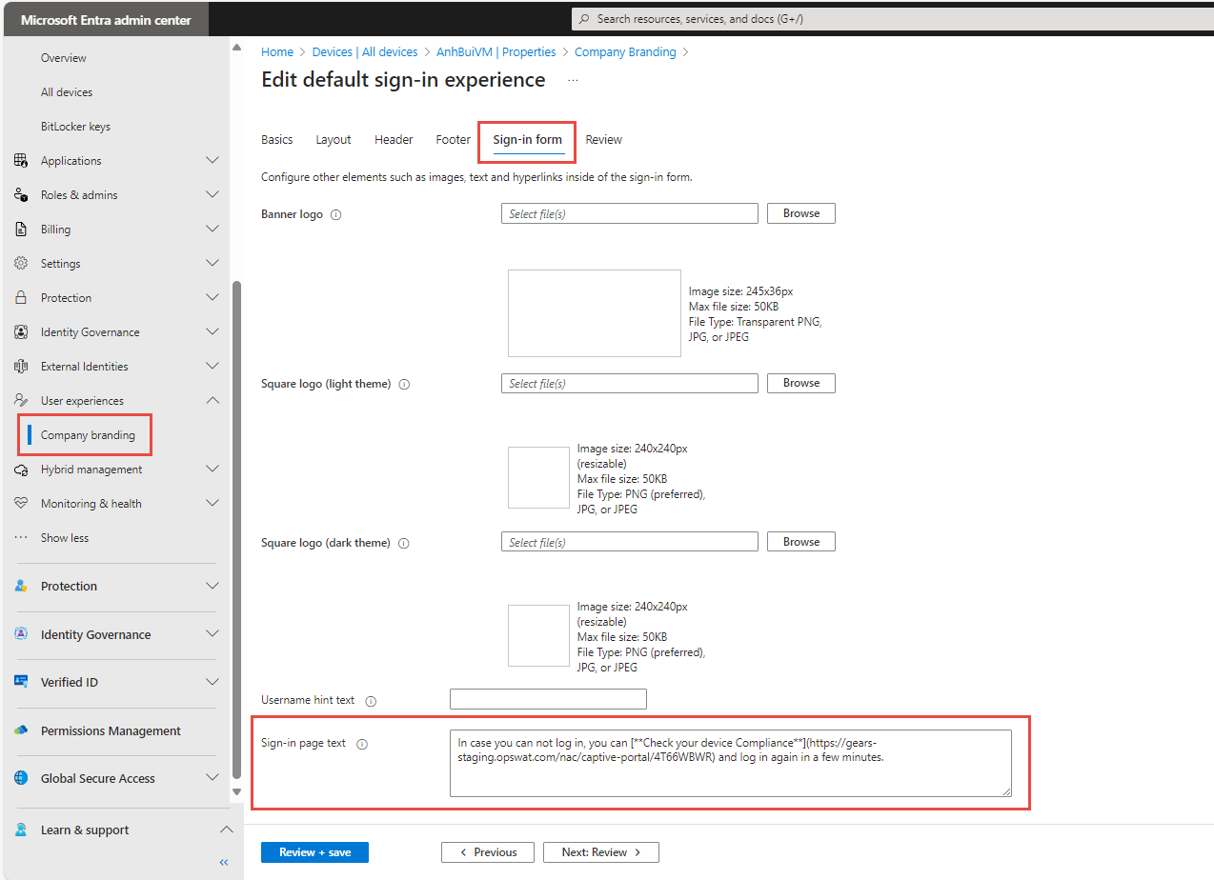Click the User experiences icon
The width and height of the screenshot is (1214, 880).
coord(21,401)
